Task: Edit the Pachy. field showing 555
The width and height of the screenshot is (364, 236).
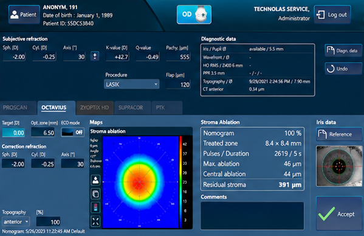Action: (178, 57)
